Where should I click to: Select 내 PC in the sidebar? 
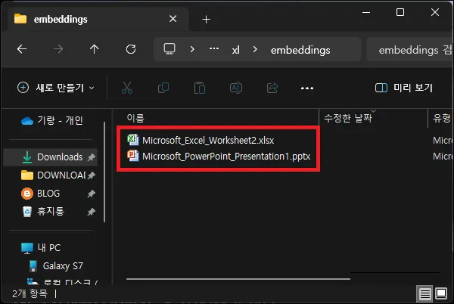click(41, 248)
